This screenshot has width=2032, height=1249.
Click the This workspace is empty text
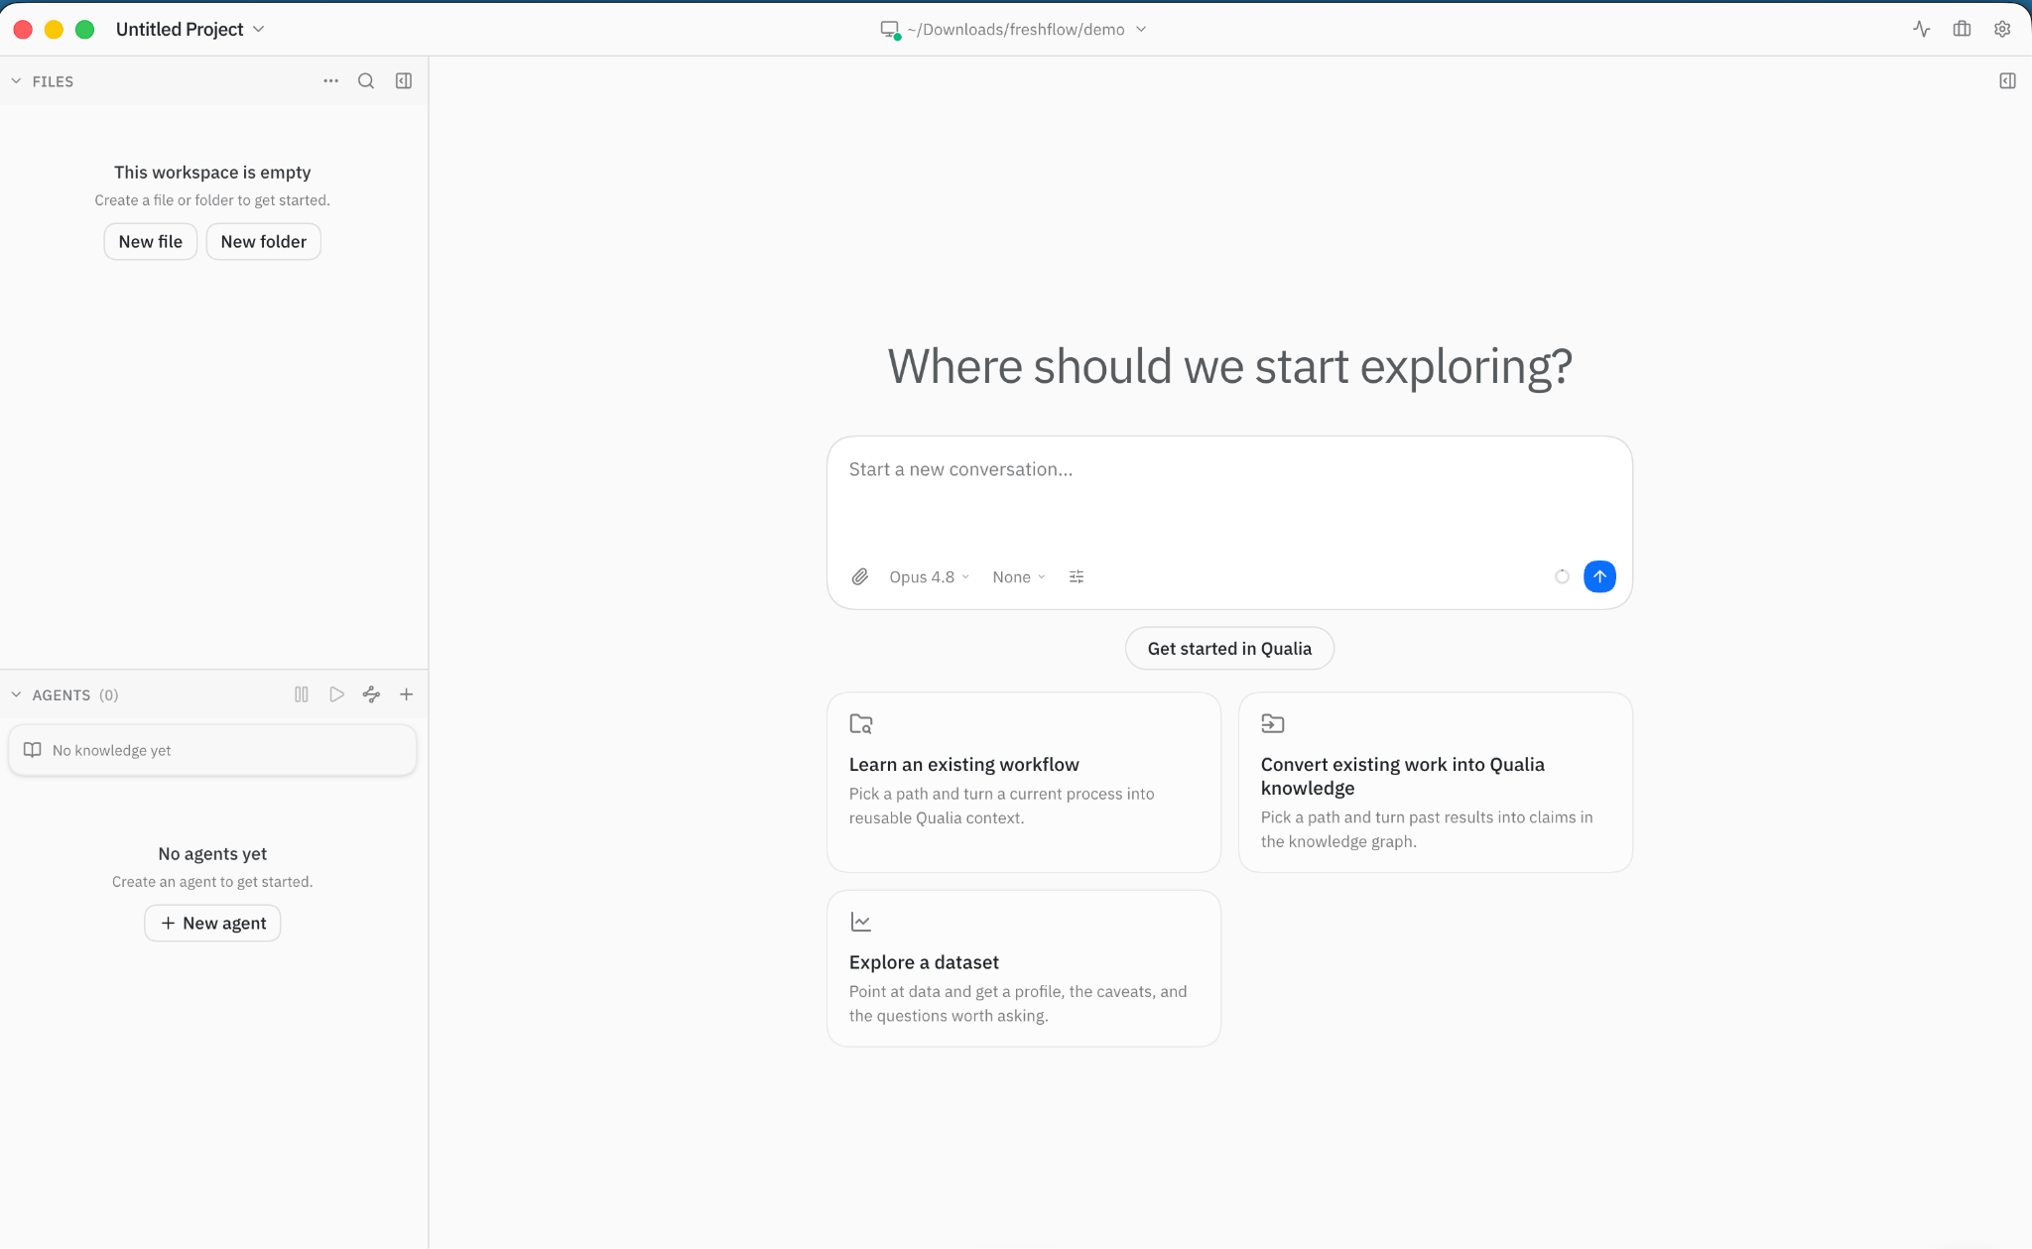[212, 172]
